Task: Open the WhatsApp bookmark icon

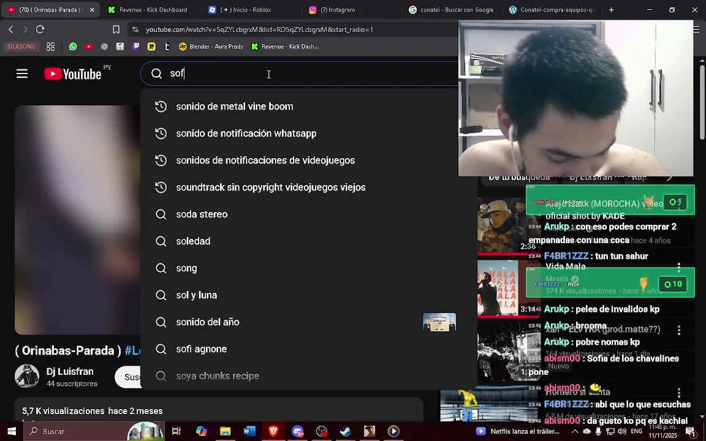Action: [x=73, y=47]
